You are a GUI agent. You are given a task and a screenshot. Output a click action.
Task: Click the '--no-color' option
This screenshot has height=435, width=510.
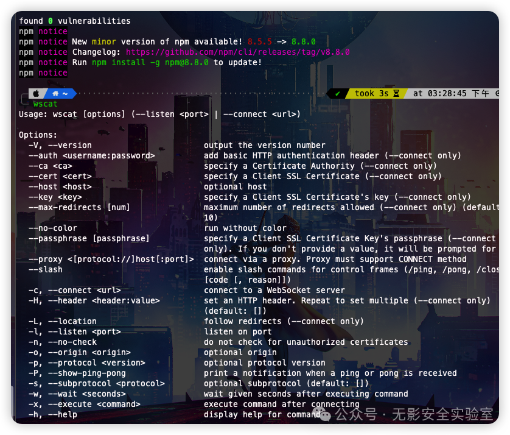tap(53, 228)
